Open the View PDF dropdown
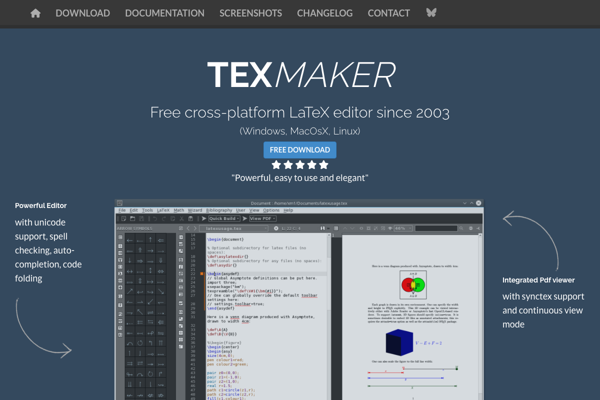Viewport: 600px width, 400px height. pos(263,218)
